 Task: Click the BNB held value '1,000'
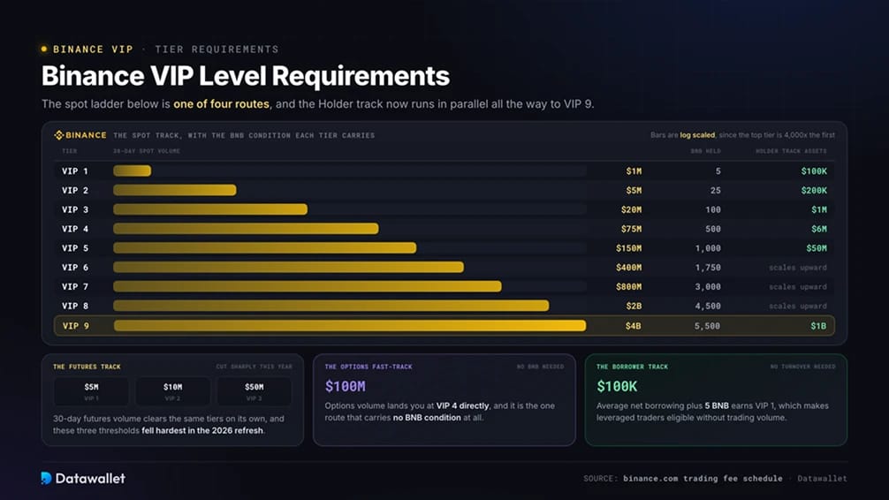708,248
